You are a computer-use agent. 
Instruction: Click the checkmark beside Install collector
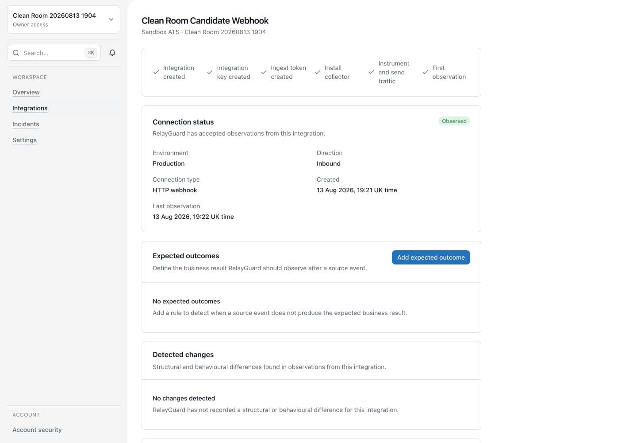(x=318, y=72)
